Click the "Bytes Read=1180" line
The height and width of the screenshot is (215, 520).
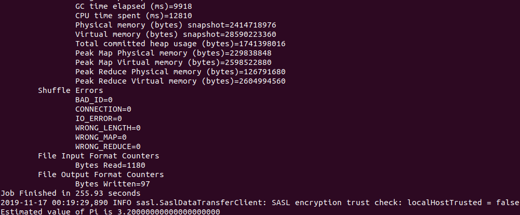click(x=110, y=165)
